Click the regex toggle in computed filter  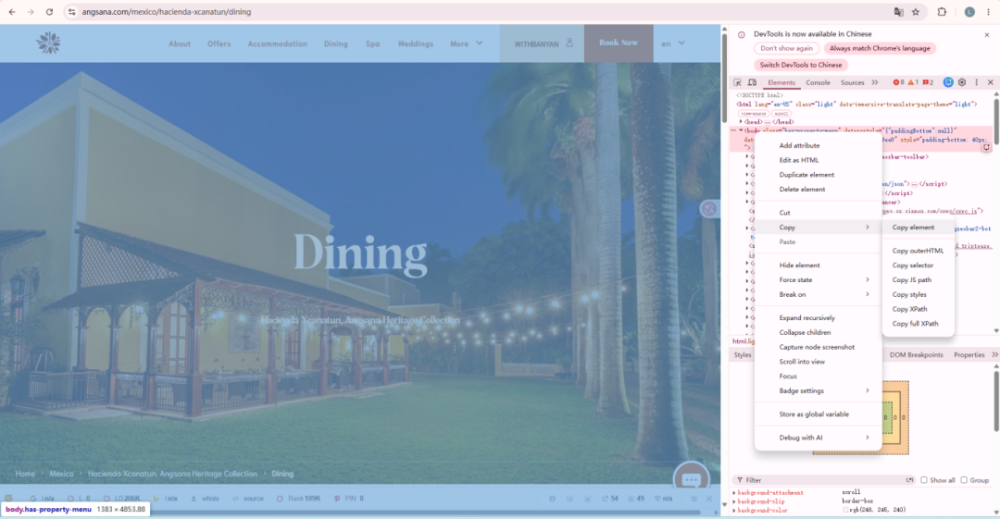pyautogui.click(x=910, y=480)
